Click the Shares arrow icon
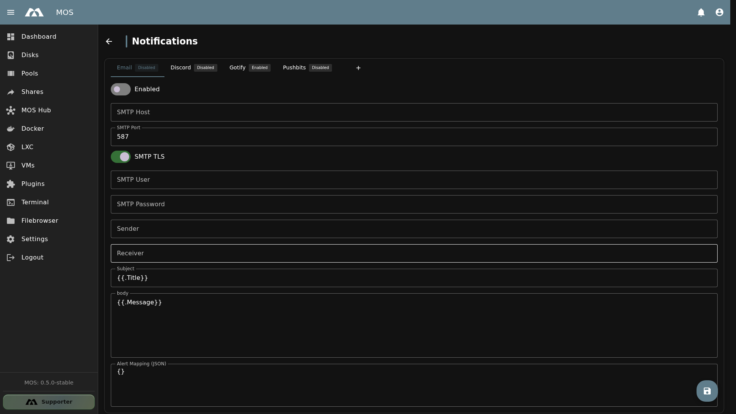 coord(11,92)
